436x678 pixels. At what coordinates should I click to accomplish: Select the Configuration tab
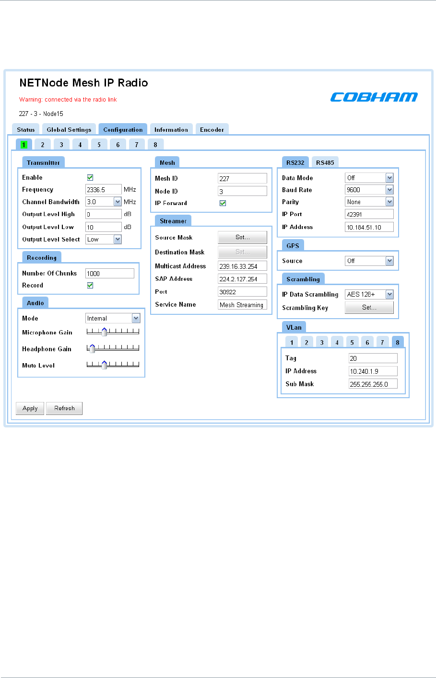point(123,130)
